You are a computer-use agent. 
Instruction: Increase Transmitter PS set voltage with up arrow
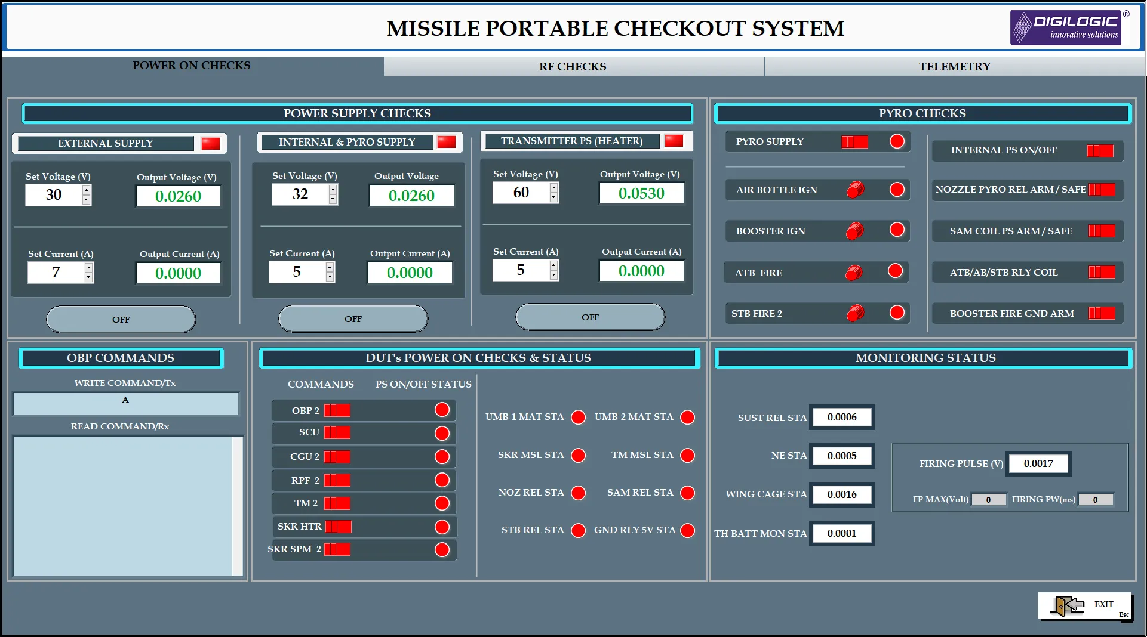554,188
